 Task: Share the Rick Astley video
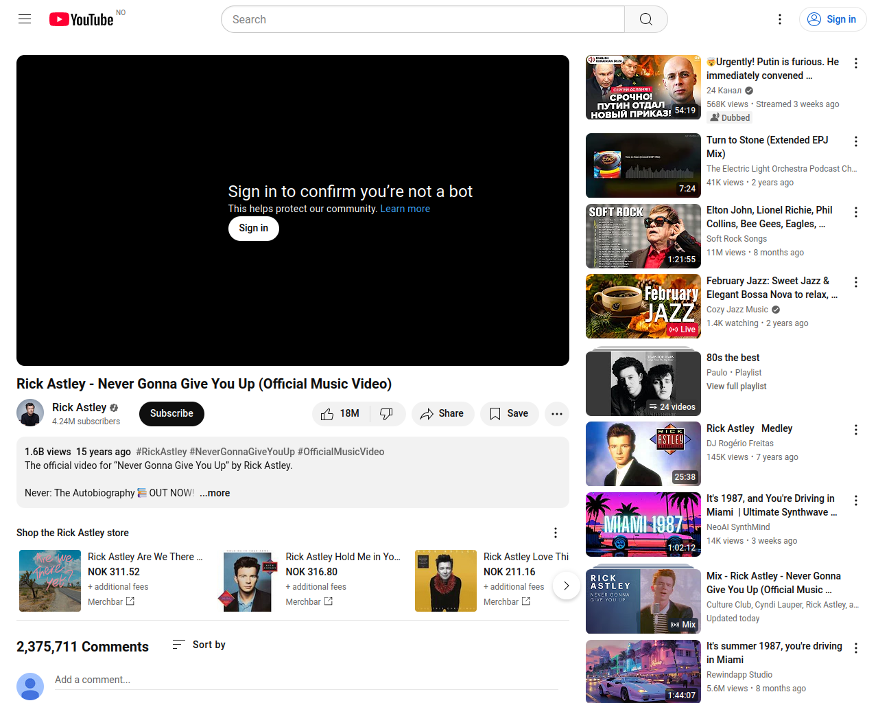pyautogui.click(x=442, y=414)
